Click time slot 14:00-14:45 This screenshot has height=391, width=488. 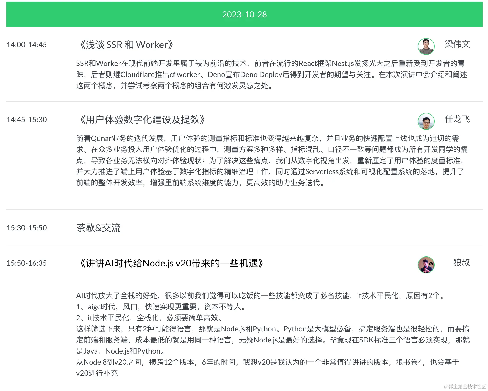27,45
